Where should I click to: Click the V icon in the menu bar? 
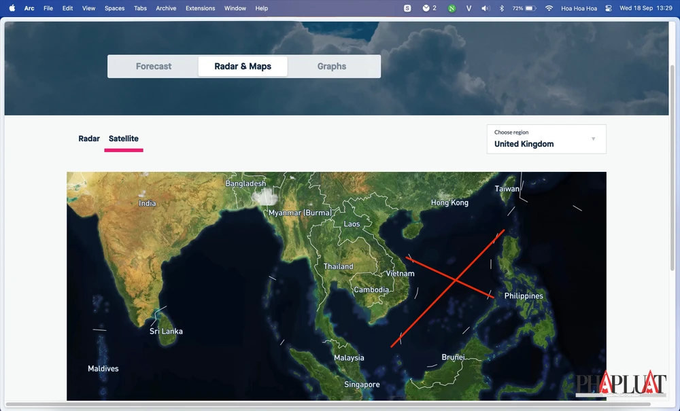[468, 8]
